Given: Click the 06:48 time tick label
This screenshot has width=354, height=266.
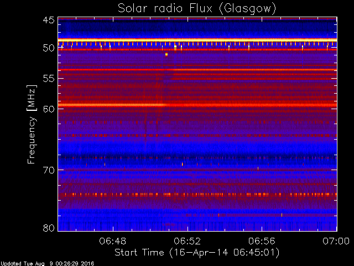Looking at the screenshot, I should [113, 241].
